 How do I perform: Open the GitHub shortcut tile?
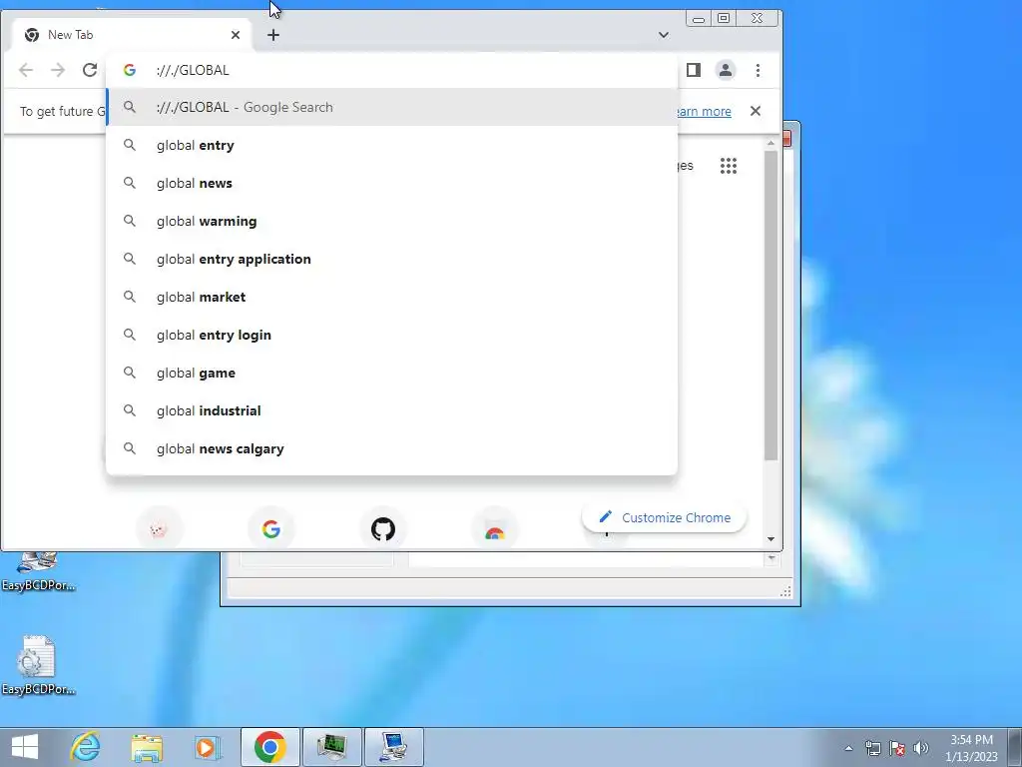point(383,528)
